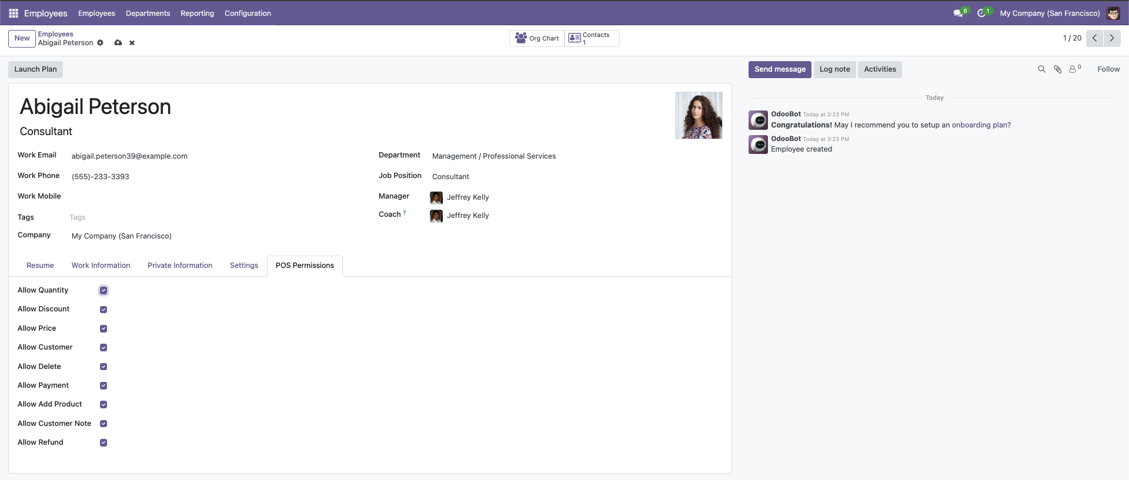
Task: Show followers with the person icon
Action: (1075, 69)
